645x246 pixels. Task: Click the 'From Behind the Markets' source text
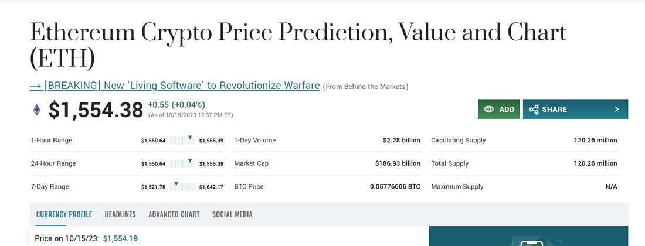click(x=365, y=87)
